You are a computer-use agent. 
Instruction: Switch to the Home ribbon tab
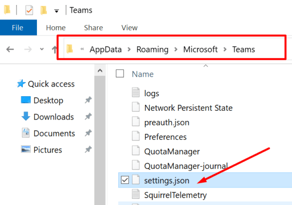click(x=55, y=28)
